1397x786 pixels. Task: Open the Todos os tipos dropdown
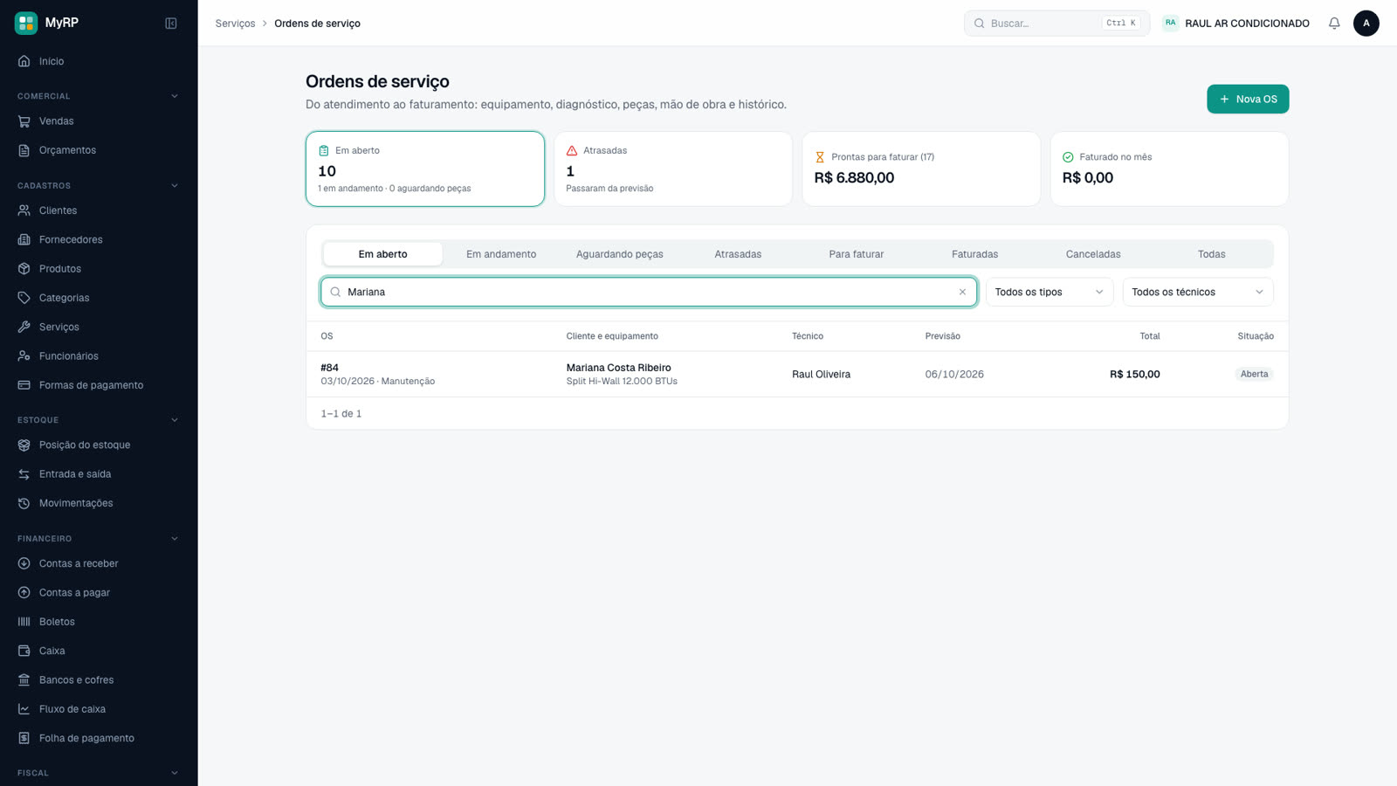point(1049,292)
